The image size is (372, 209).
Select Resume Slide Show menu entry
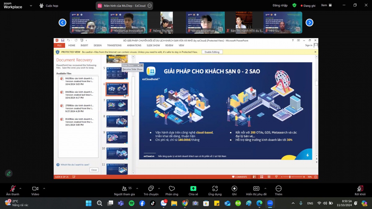(x=132, y=69)
